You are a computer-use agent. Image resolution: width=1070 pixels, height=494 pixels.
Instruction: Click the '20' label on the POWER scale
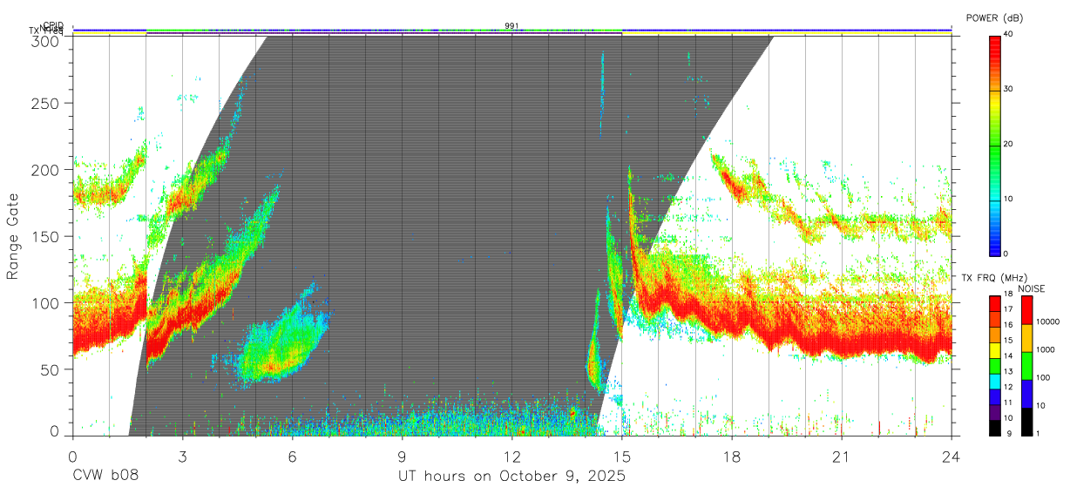(x=1010, y=145)
